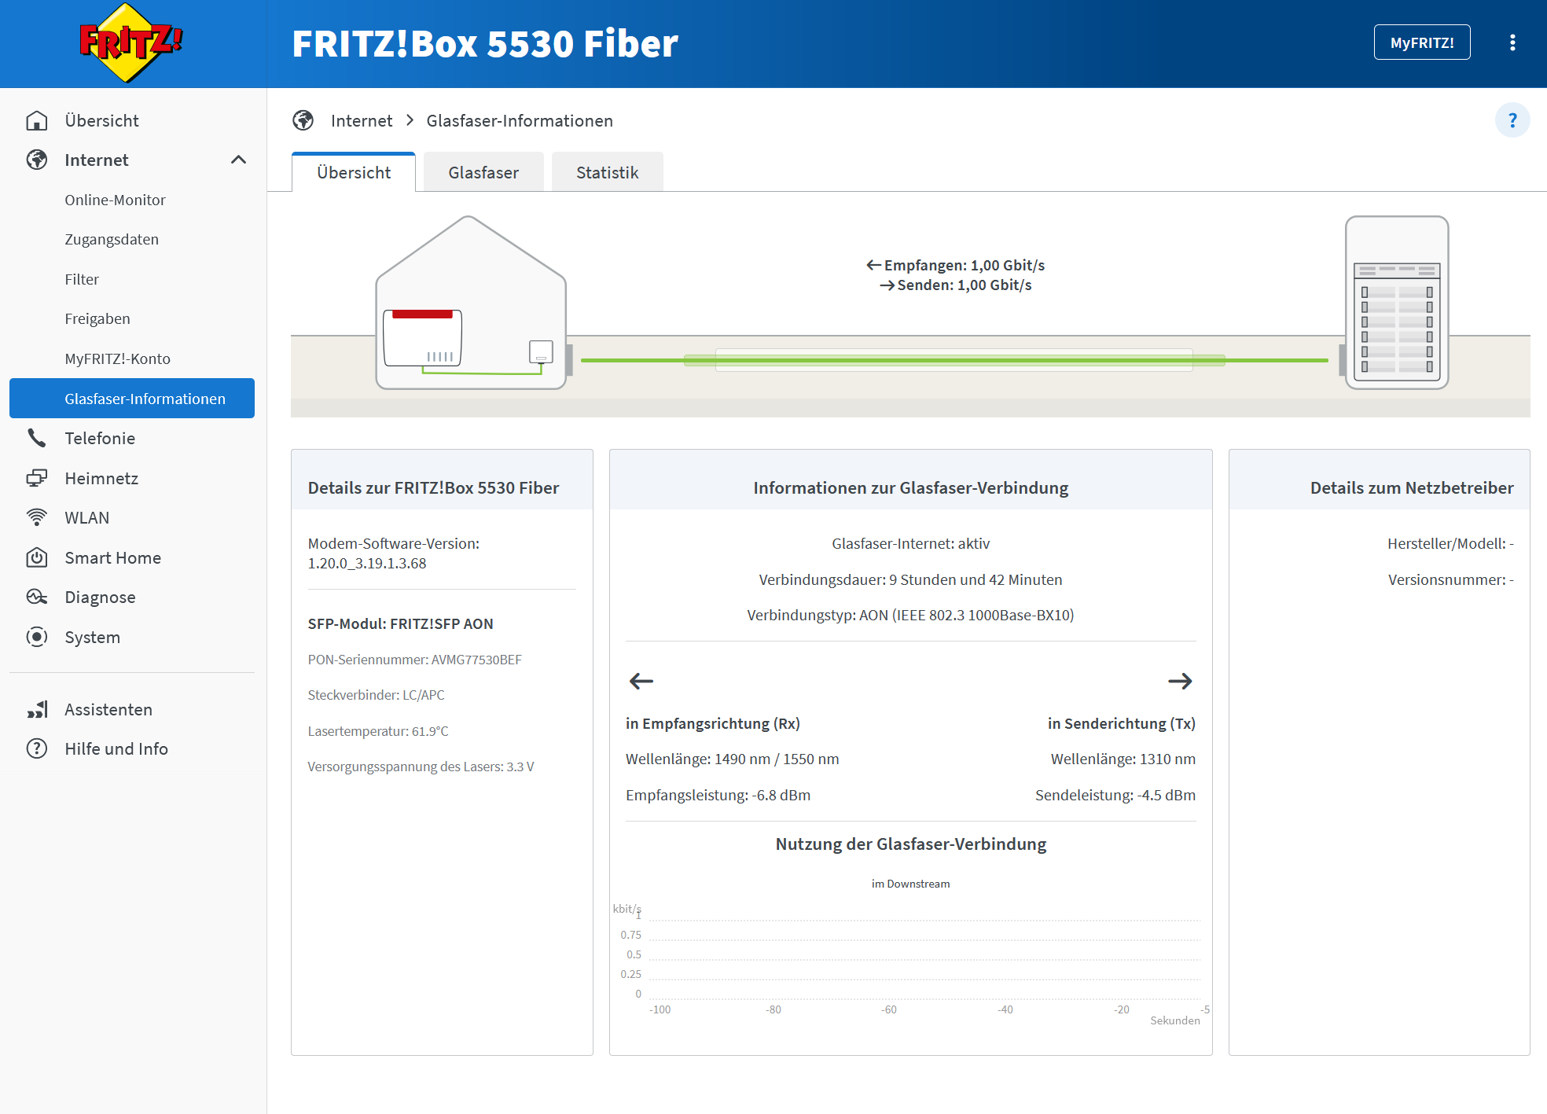Open the three-dot options menu
The image size is (1547, 1114).
click(x=1512, y=42)
